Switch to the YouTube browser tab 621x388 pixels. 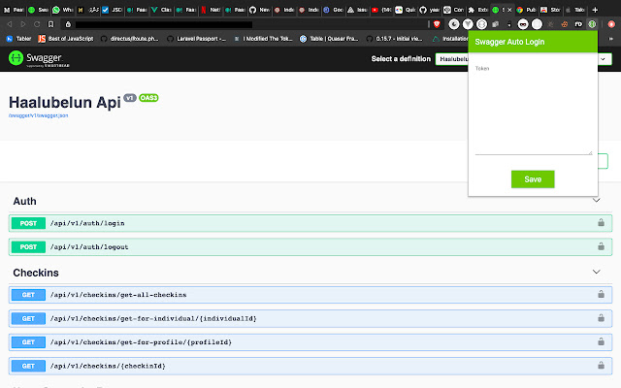[381, 10]
